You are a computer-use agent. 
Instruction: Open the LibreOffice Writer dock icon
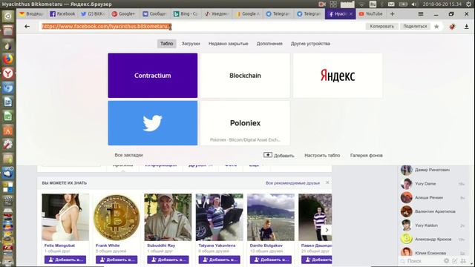click(x=8, y=102)
